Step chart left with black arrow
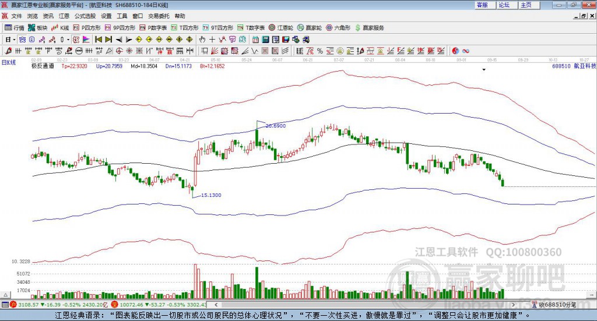The width and height of the screenshot is (597, 321). (119, 40)
